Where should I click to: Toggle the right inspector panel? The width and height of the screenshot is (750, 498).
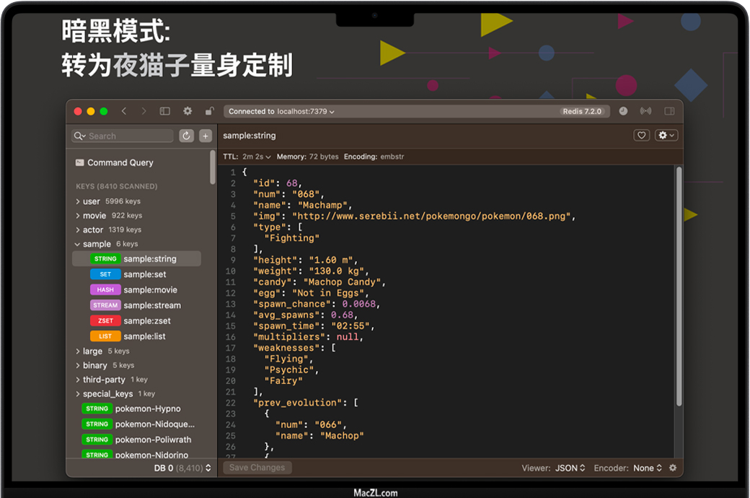click(669, 111)
